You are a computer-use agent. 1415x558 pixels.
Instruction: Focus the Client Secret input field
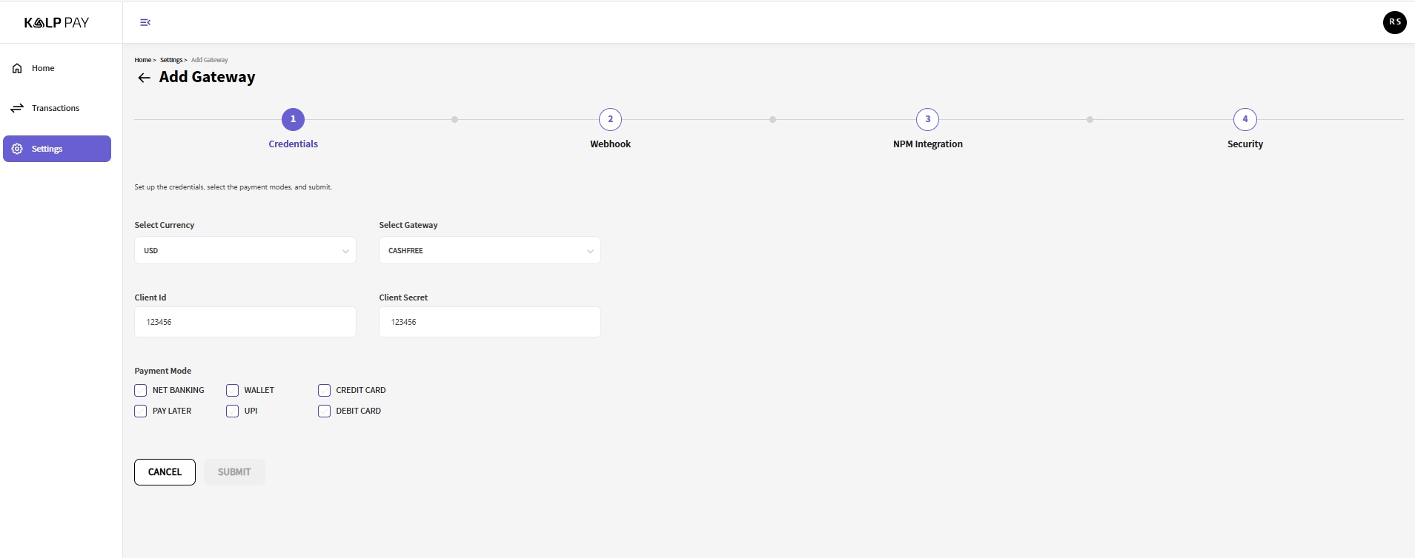click(489, 322)
